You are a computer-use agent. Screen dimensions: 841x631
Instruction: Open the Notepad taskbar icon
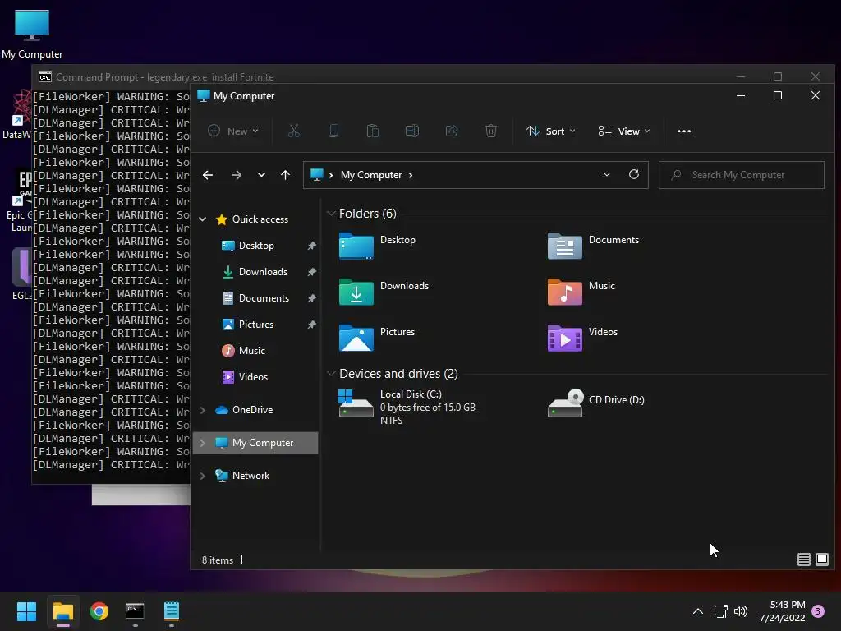[x=171, y=611]
